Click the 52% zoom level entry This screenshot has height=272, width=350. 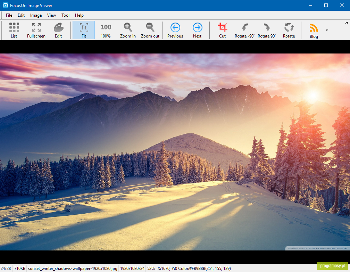pyautogui.click(x=151, y=269)
